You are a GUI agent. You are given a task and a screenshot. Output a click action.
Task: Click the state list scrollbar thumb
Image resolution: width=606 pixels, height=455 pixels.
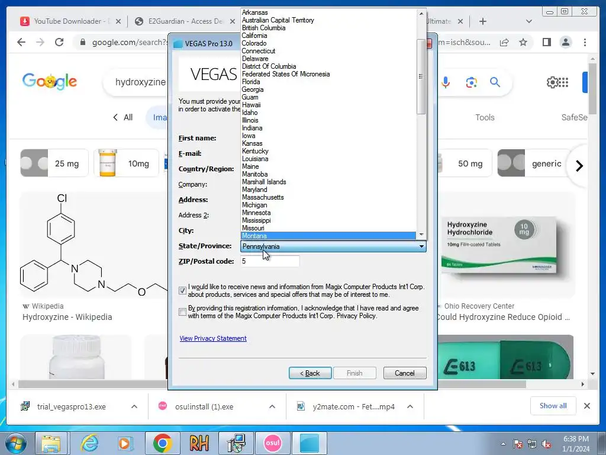pyautogui.click(x=421, y=76)
